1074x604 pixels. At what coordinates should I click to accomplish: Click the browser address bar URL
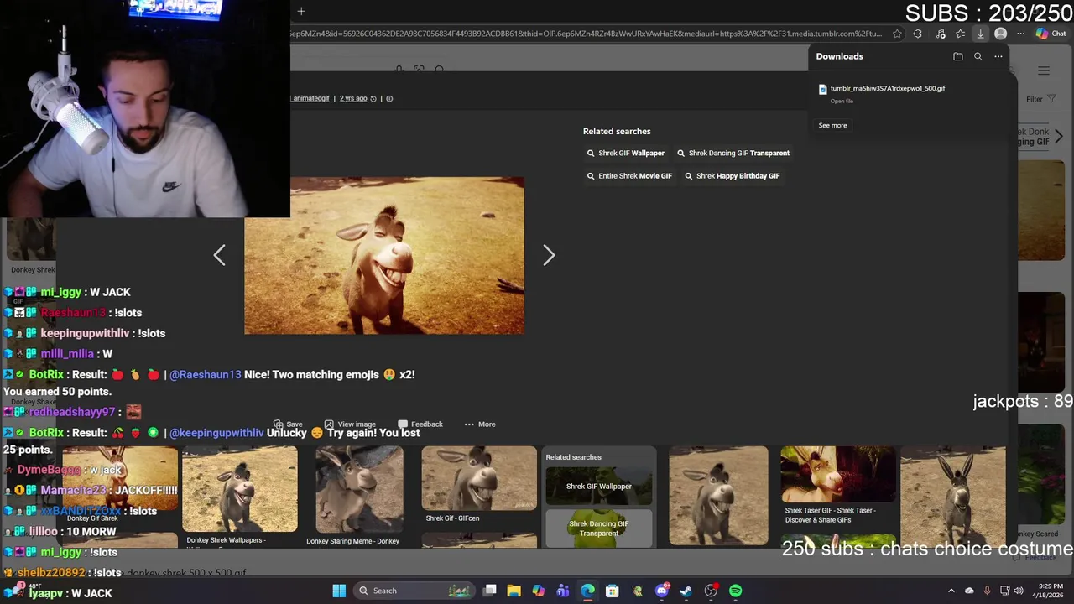[586, 34]
